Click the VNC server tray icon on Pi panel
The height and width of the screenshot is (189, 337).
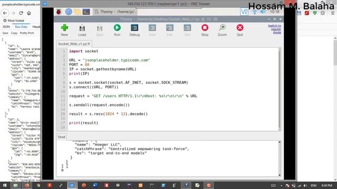coord(244,12)
